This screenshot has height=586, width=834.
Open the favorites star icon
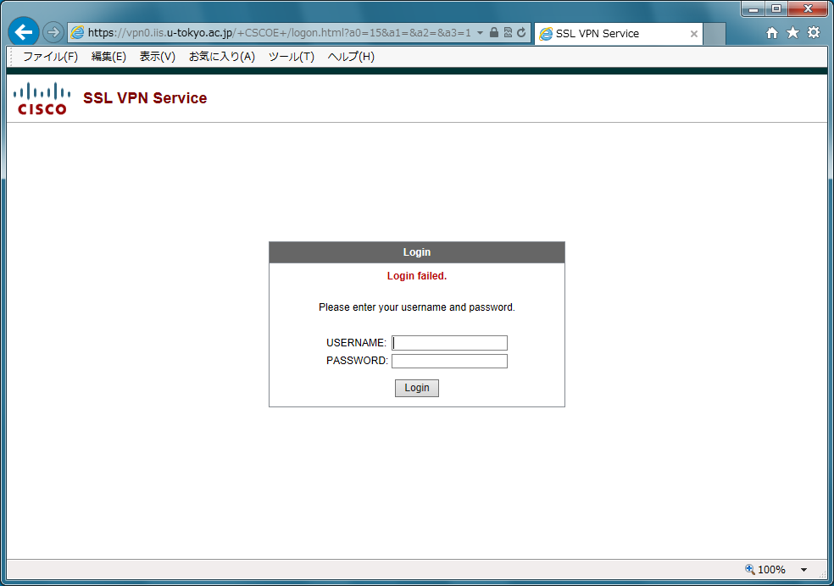coord(792,33)
